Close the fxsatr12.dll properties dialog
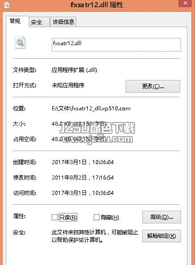Image resolution: width=195 pixels, height=265 pixels. 185,3
